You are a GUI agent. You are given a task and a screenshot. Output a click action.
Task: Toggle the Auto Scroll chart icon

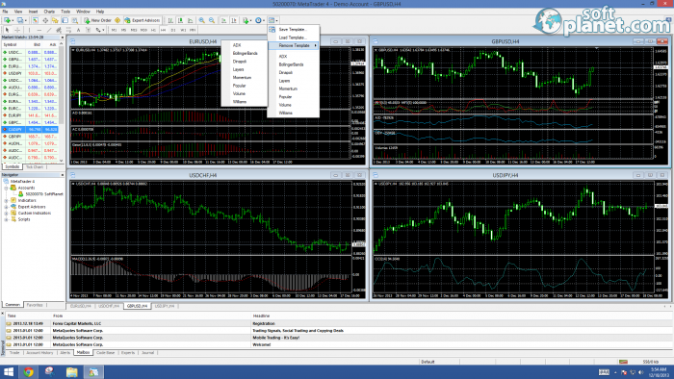pyautogui.click(x=223, y=20)
